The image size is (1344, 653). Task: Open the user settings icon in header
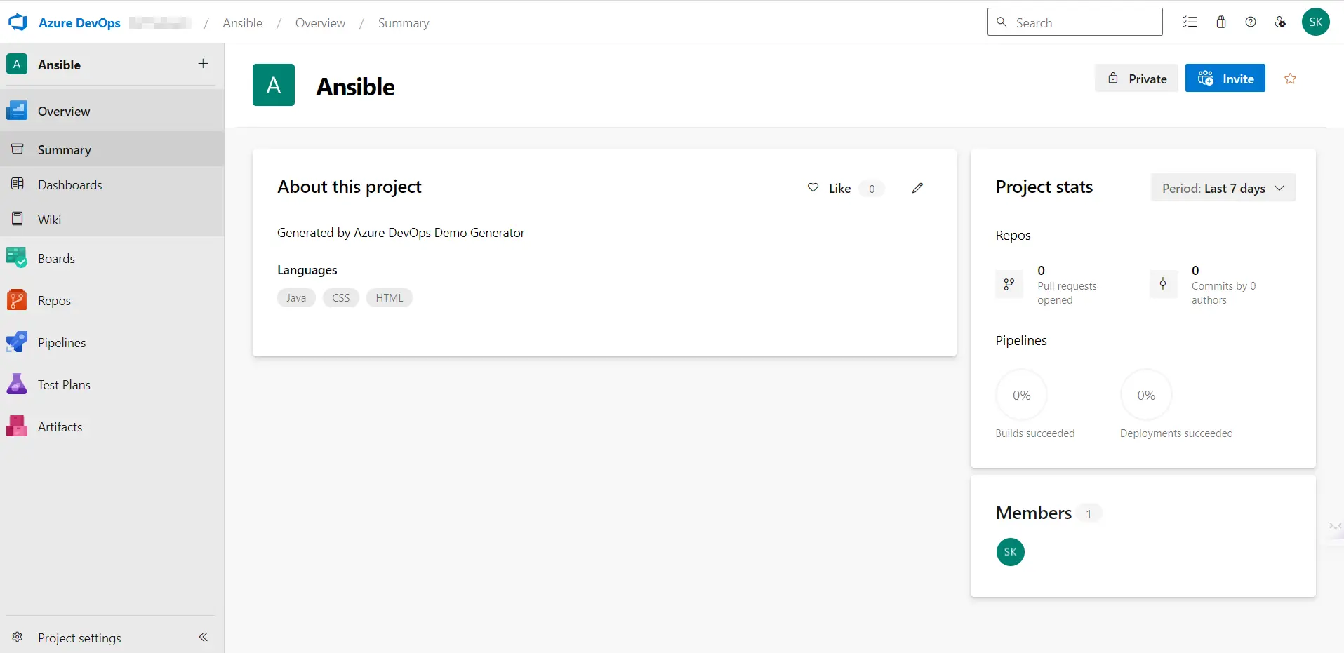[x=1280, y=22]
